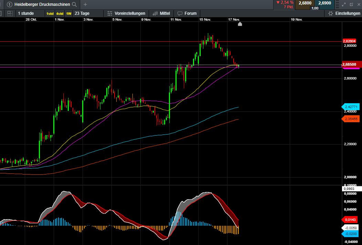Click the 2,20000 price axis value
This screenshot has height=245, width=362.
pos(350,144)
